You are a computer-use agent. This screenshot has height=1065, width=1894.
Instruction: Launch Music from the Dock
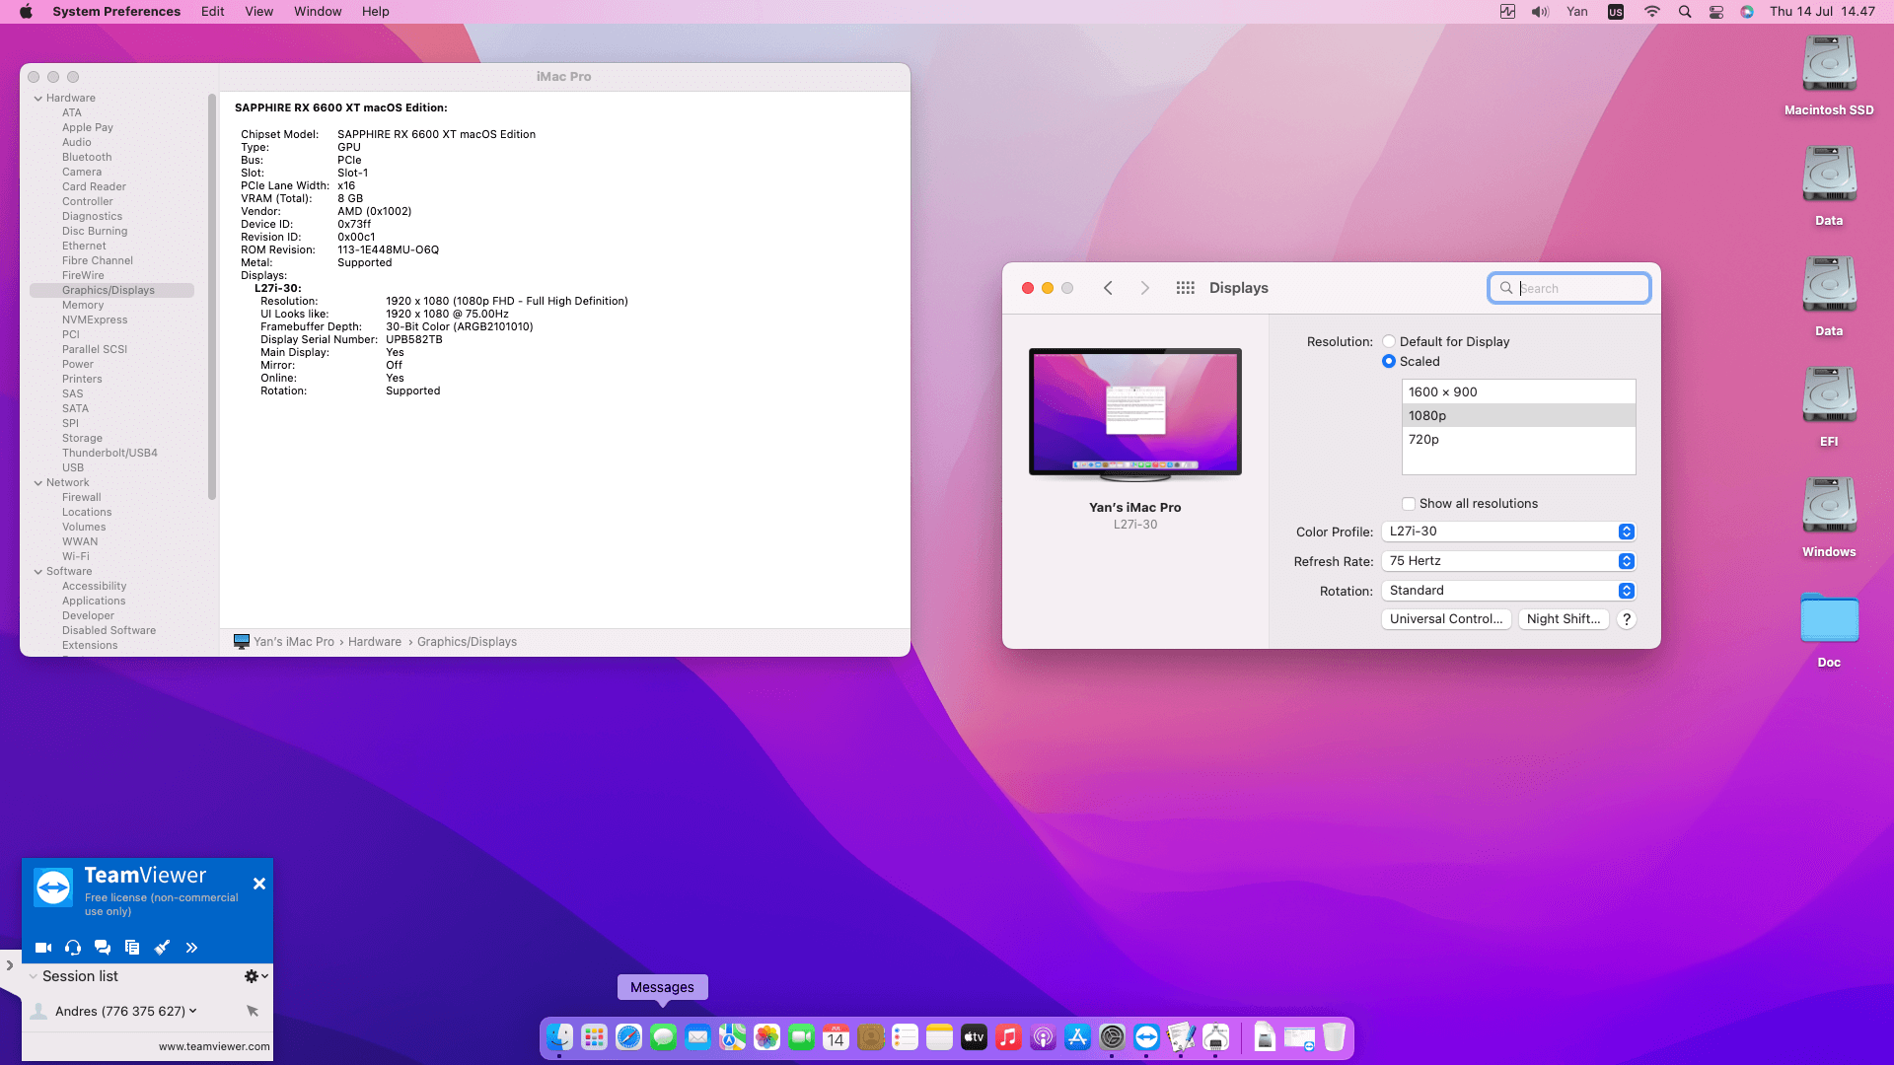click(x=1008, y=1037)
